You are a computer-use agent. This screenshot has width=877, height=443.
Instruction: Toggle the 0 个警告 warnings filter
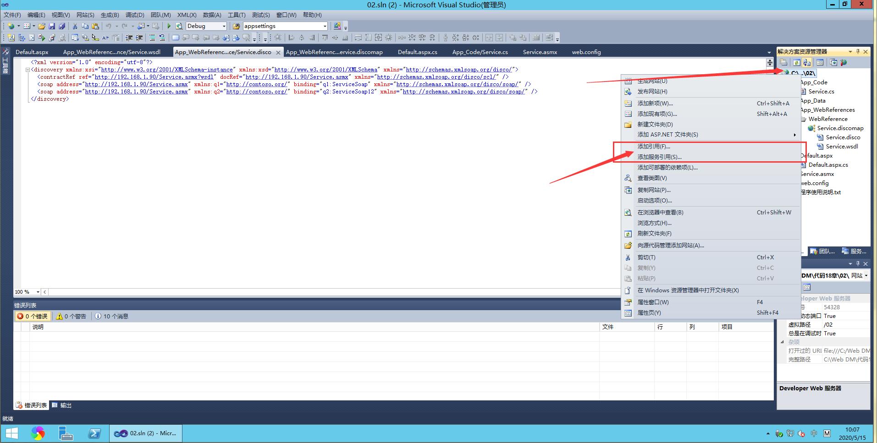pos(71,316)
